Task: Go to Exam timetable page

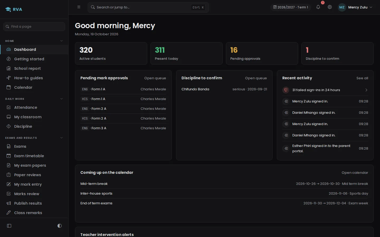Action: (x=34, y=156)
